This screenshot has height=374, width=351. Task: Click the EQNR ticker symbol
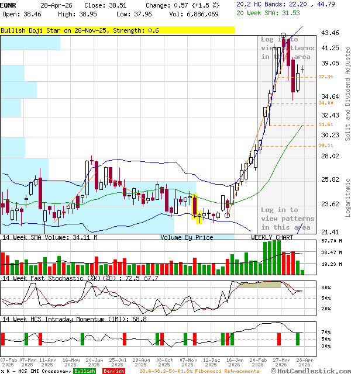pos(9,5)
